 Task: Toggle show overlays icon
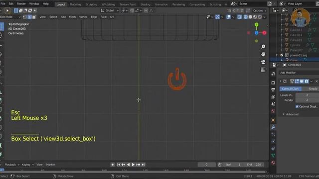(x=228, y=17)
